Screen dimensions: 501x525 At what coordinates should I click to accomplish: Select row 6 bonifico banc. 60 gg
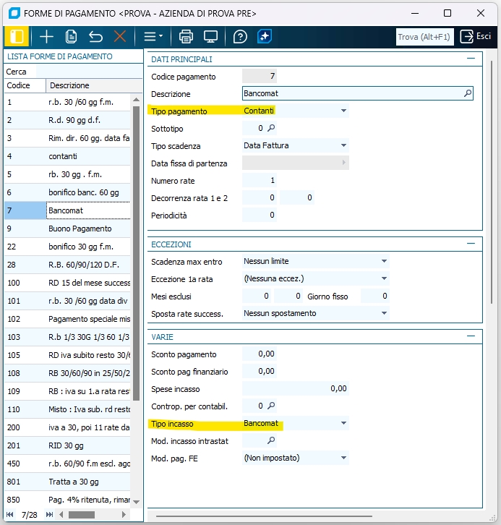67,192
